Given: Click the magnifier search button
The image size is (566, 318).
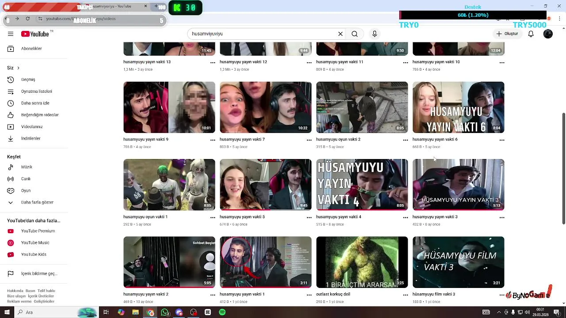Looking at the screenshot, I should click(355, 34).
